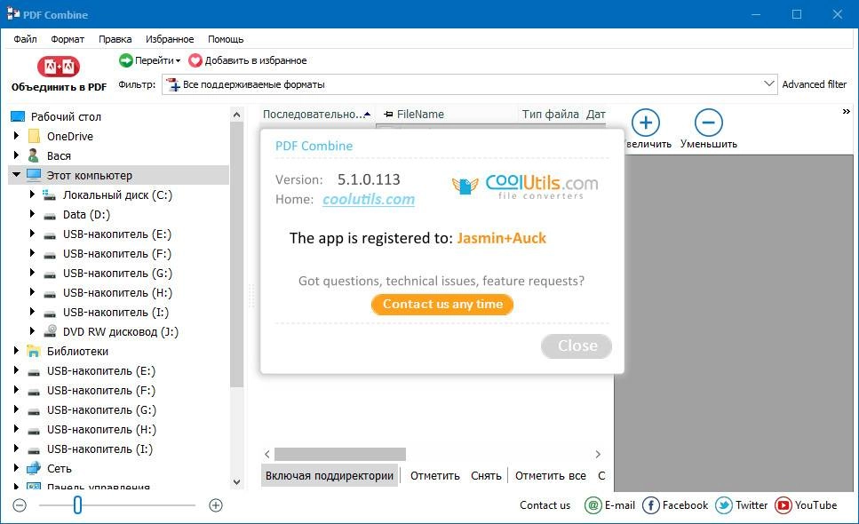Click the CoolUtils.com logo
859x524 pixels.
[525, 187]
